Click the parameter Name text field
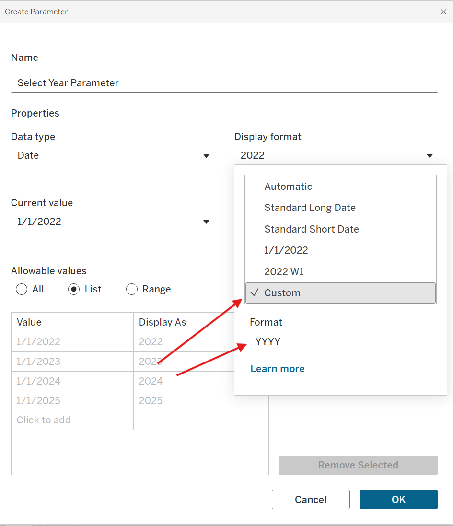This screenshot has height=526, width=453. [224, 83]
